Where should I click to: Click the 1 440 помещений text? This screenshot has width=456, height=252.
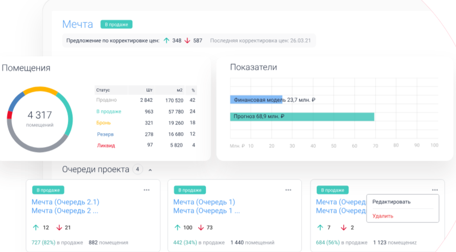coord(252,242)
